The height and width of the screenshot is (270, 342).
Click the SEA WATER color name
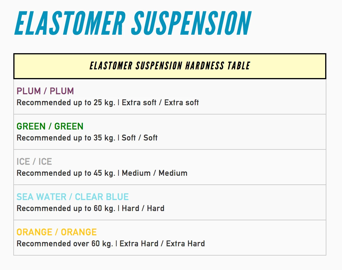pyautogui.click(x=41, y=197)
